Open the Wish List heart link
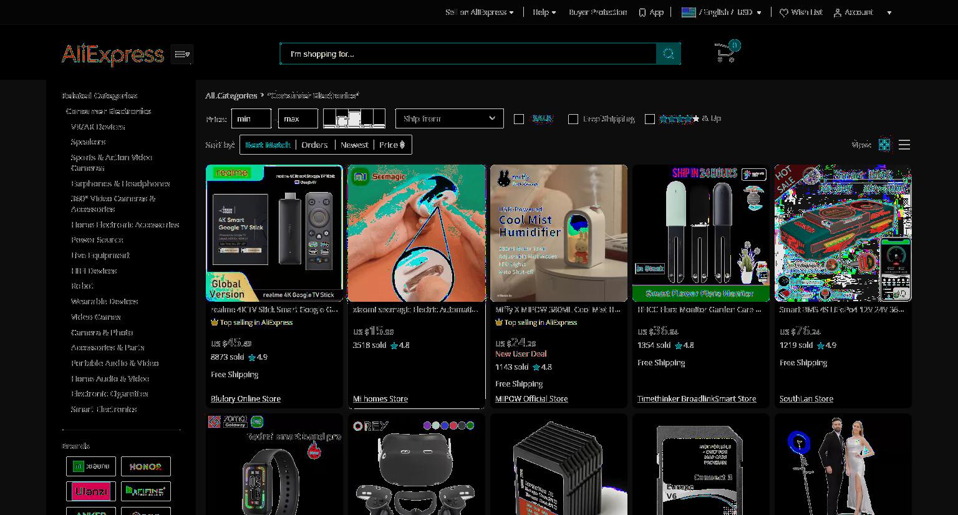 (x=801, y=12)
